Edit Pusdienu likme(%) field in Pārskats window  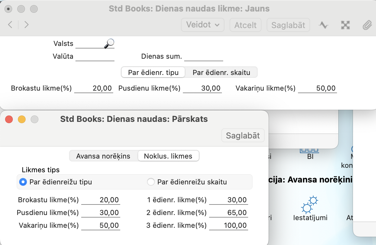pyautogui.click(x=101, y=213)
